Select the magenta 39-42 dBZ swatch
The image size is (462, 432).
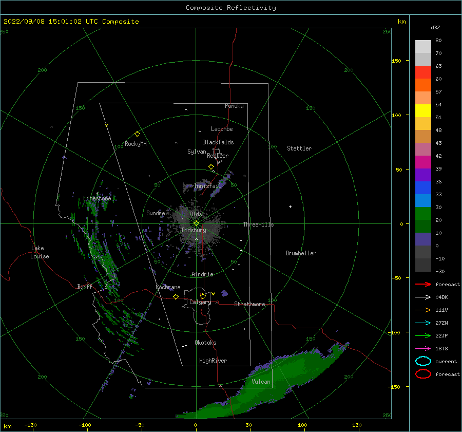point(423,162)
